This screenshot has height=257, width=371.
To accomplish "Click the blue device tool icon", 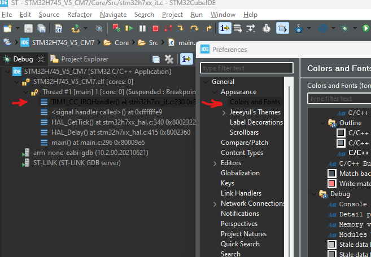I will coord(299,28).
